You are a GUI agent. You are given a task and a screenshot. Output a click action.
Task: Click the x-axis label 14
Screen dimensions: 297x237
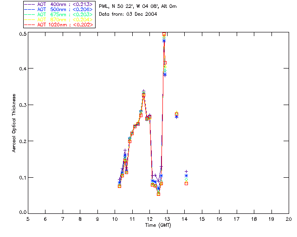click(x=185, y=219)
